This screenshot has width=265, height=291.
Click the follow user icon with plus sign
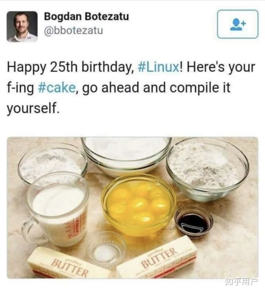pyautogui.click(x=237, y=24)
